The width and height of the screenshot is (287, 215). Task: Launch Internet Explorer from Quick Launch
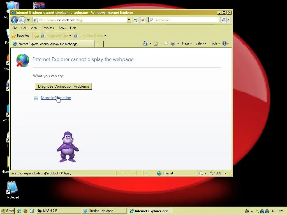(19, 211)
